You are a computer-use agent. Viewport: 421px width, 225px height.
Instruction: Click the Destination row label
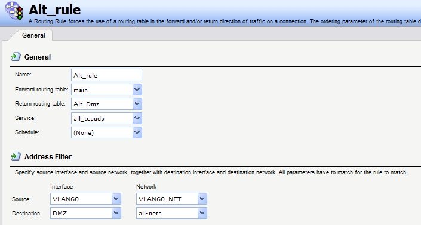(x=27, y=214)
